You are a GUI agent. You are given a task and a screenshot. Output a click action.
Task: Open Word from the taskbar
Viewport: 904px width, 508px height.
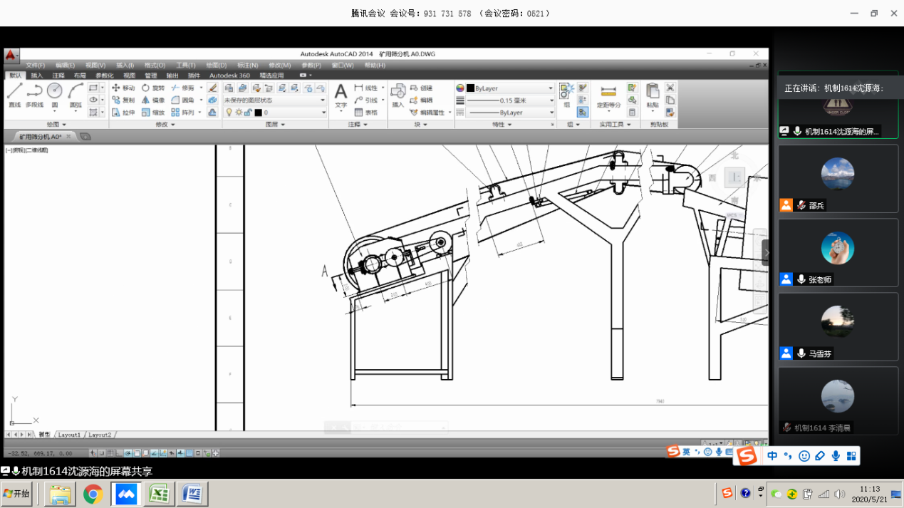(192, 494)
